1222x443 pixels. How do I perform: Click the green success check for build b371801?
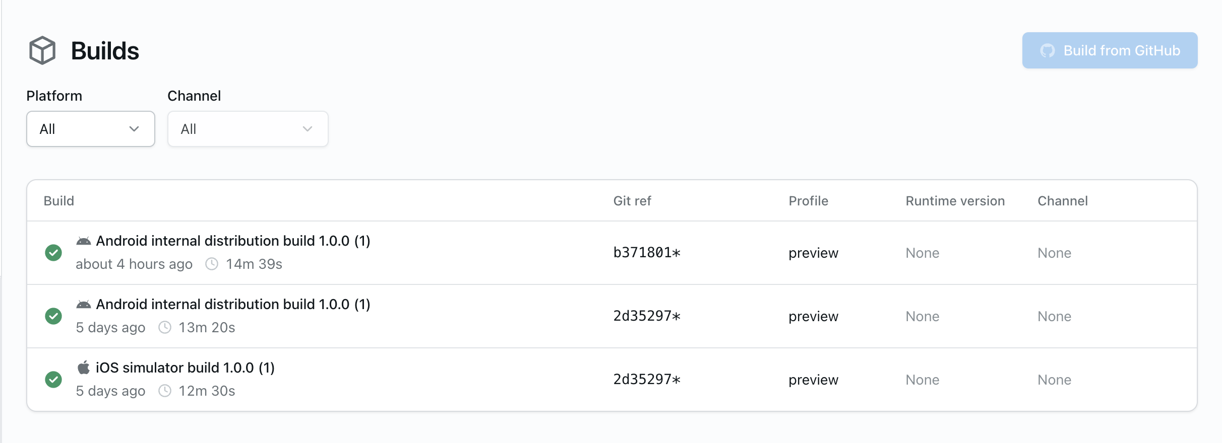tap(53, 253)
